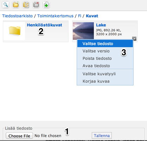147x141 pixels.
Task: Click the Tallenna save button
Action: pos(102,136)
